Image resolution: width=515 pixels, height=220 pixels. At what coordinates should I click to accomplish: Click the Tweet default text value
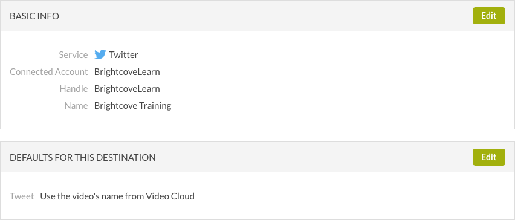(x=117, y=196)
